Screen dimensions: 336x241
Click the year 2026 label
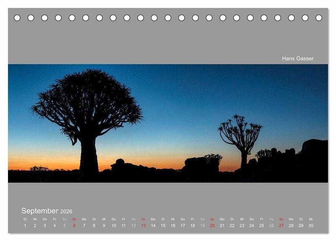pos(66,212)
